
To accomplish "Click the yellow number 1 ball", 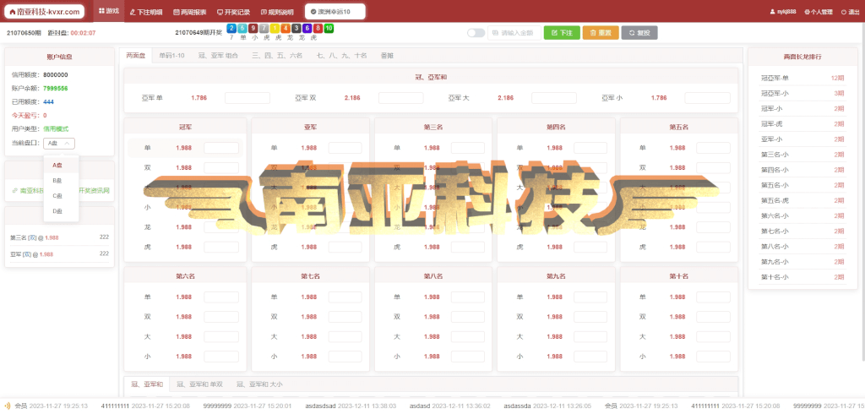I will [275, 28].
